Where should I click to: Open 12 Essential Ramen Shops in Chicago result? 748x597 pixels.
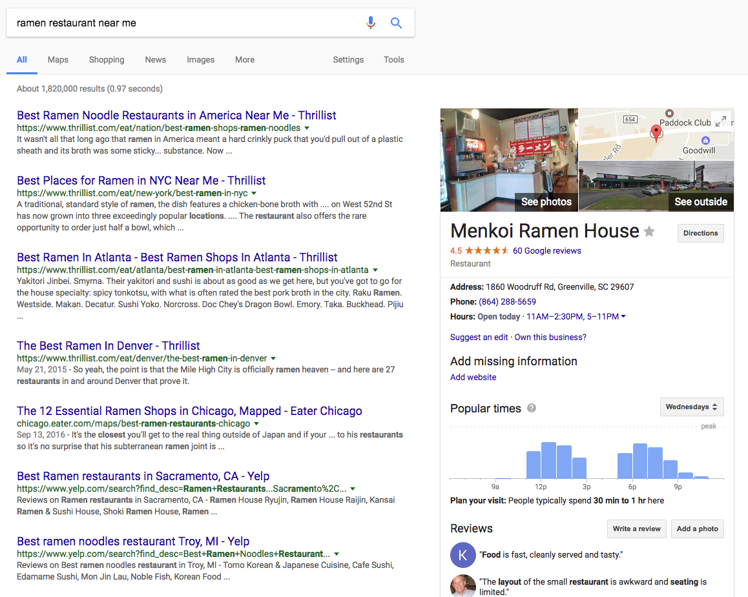189,411
